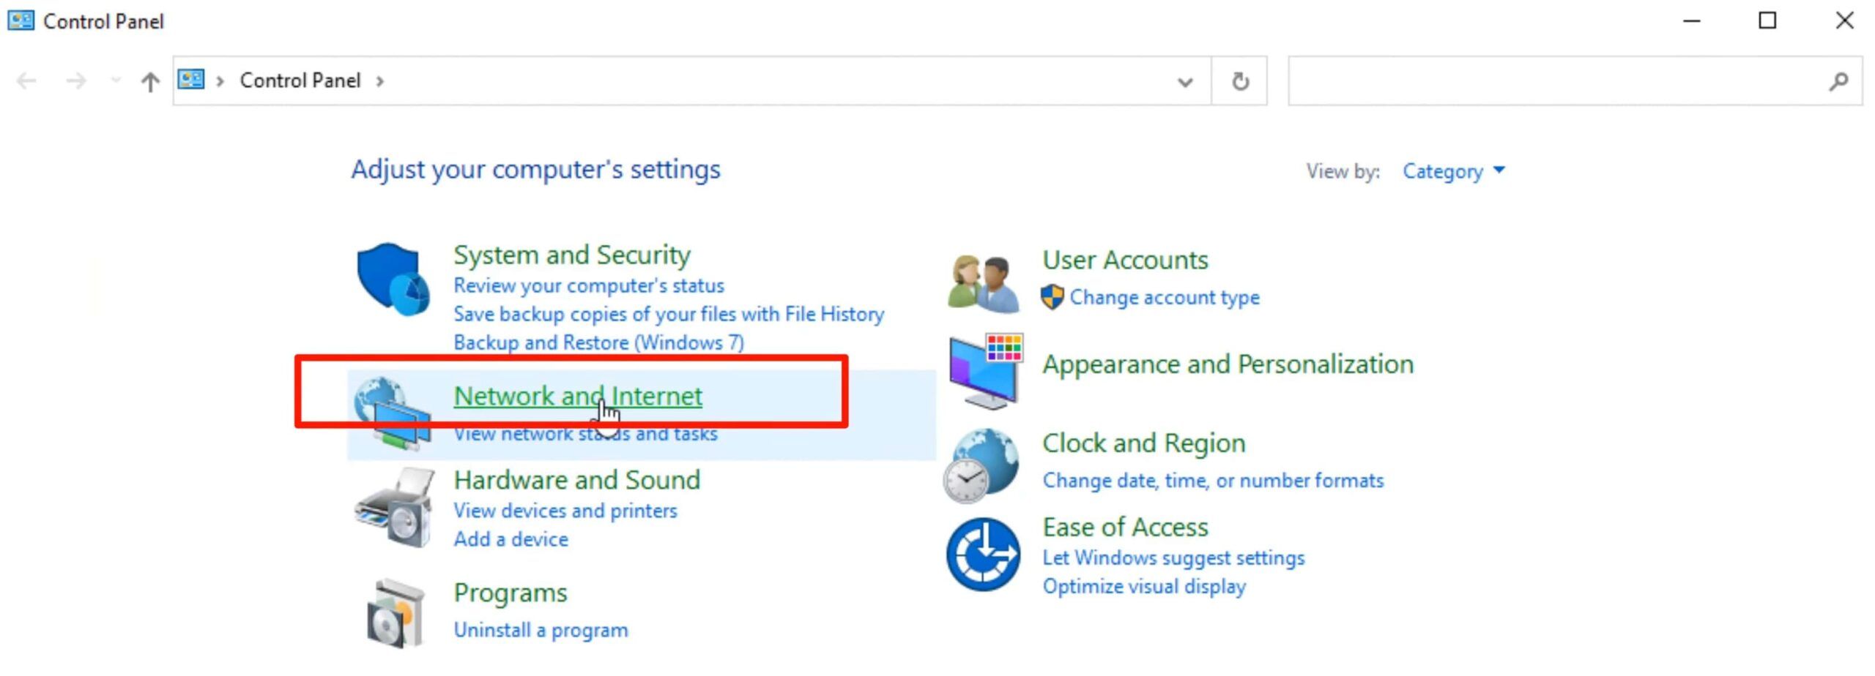Click Change account type link

click(x=1164, y=297)
